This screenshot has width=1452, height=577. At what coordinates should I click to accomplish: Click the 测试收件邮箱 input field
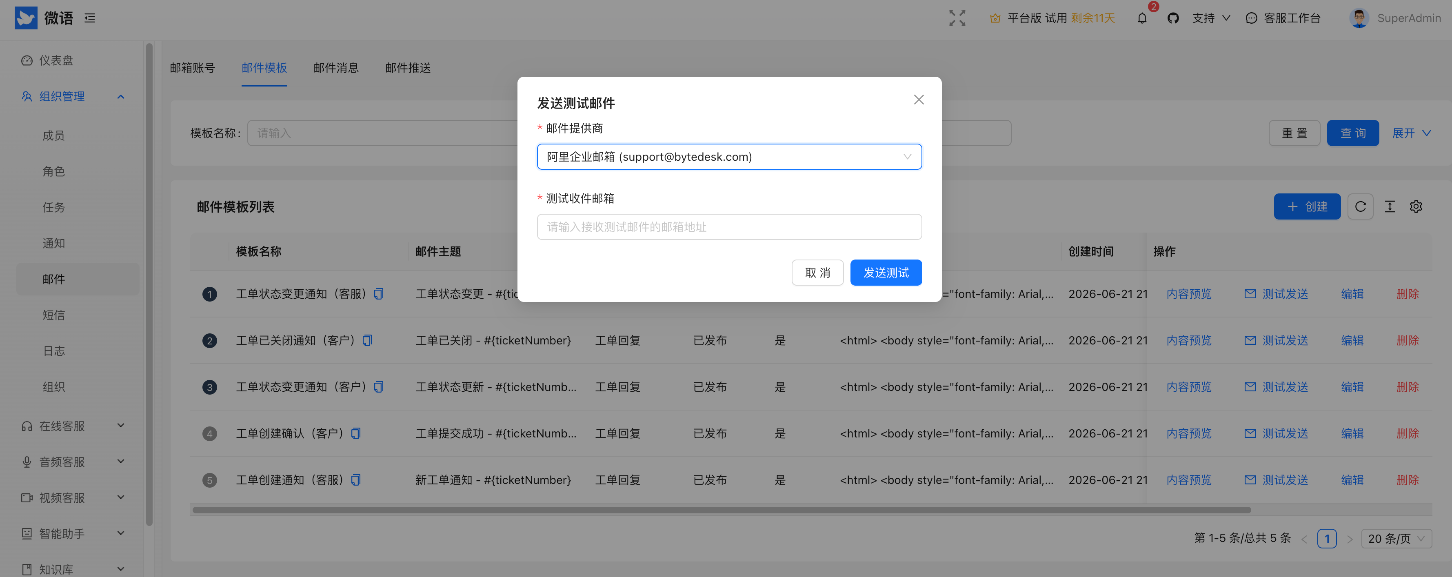click(729, 227)
